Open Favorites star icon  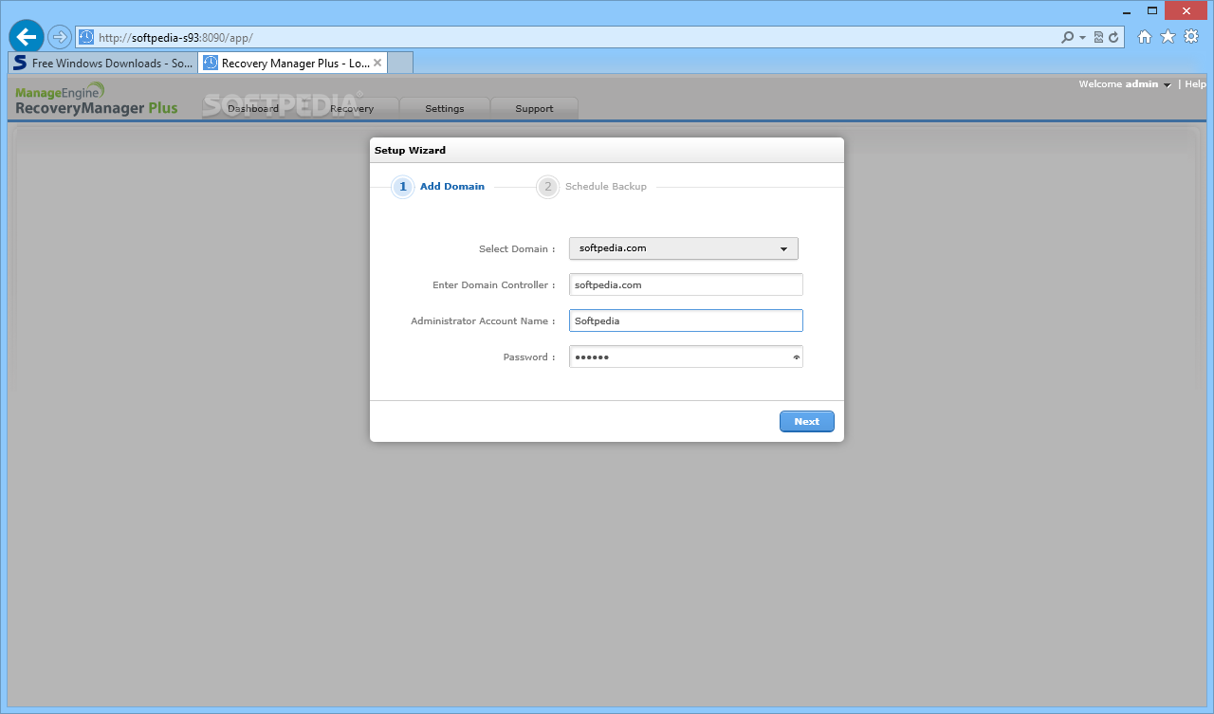pyautogui.click(x=1168, y=37)
